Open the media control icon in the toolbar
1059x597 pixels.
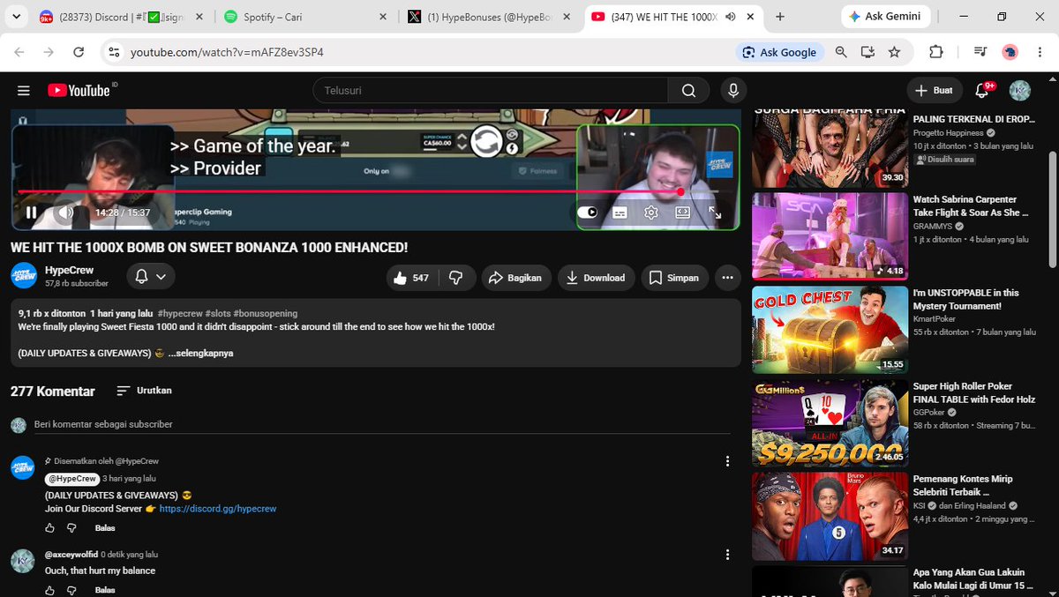pyautogui.click(x=980, y=52)
